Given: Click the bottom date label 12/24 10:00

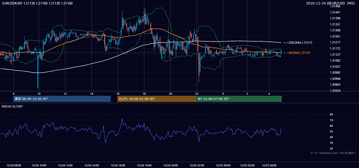Looking at the screenshot, I should [39, 165].
